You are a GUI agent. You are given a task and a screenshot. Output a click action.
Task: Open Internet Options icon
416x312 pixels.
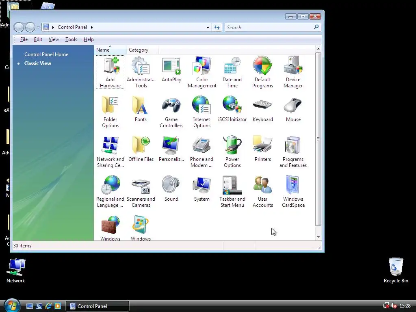201,112
